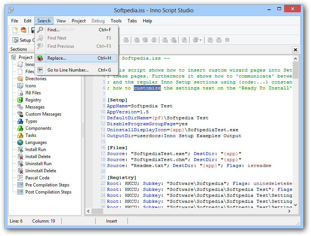
Task: Open Custom Messages section
Action: coord(43,114)
